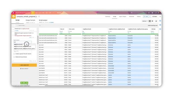Click the Madrid Rental project name
This screenshot has width=173, height=97.
click(x=23, y=13)
